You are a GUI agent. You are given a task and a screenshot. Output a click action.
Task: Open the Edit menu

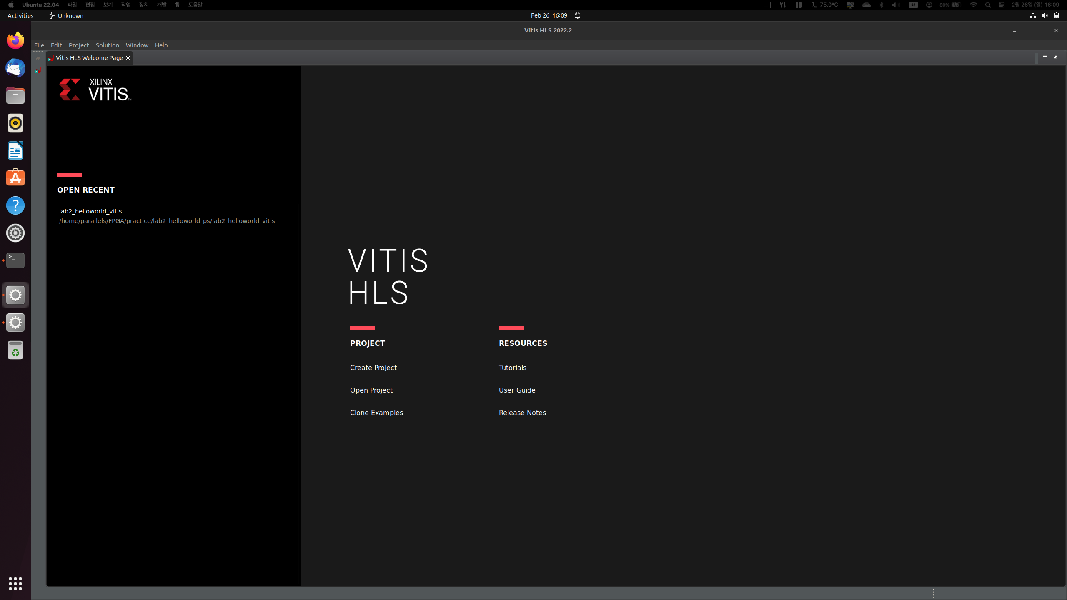click(x=56, y=45)
